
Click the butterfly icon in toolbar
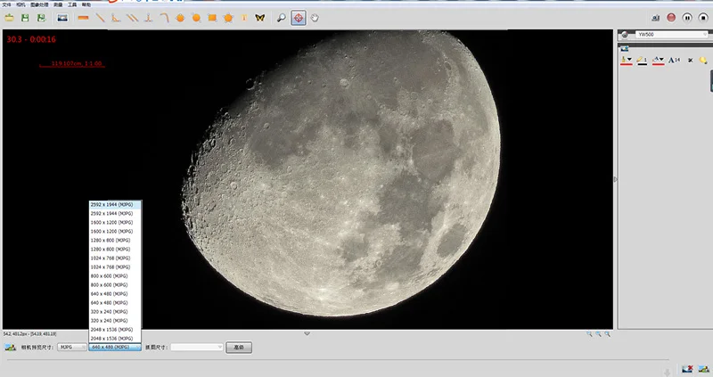click(x=259, y=17)
